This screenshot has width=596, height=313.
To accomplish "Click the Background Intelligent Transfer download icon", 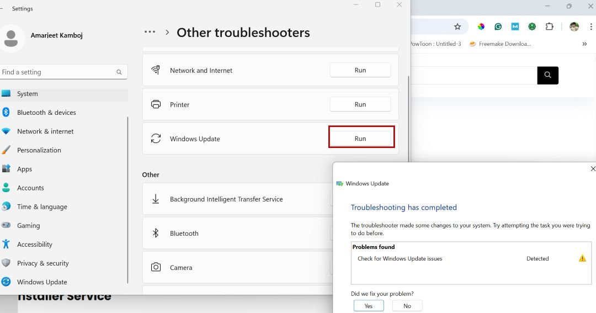I will [x=156, y=199].
